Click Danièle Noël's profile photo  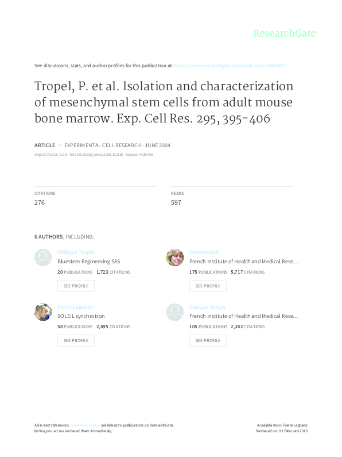coord(175,258)
